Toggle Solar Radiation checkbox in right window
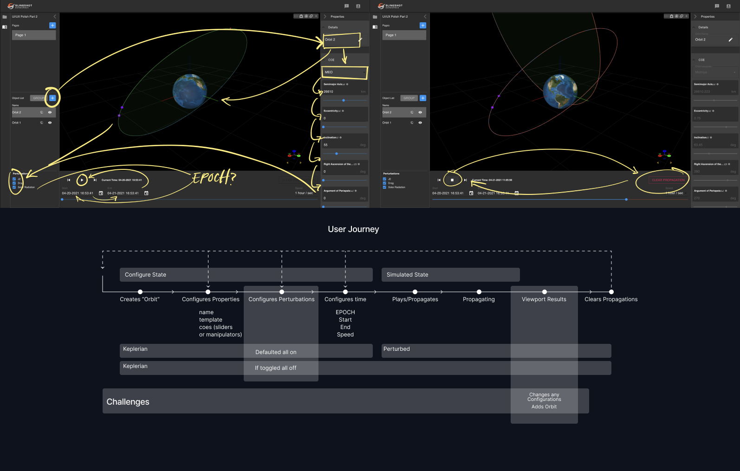The height and width of the screenshot is (471, 740). pyautogui.click(x=384, y=187)
